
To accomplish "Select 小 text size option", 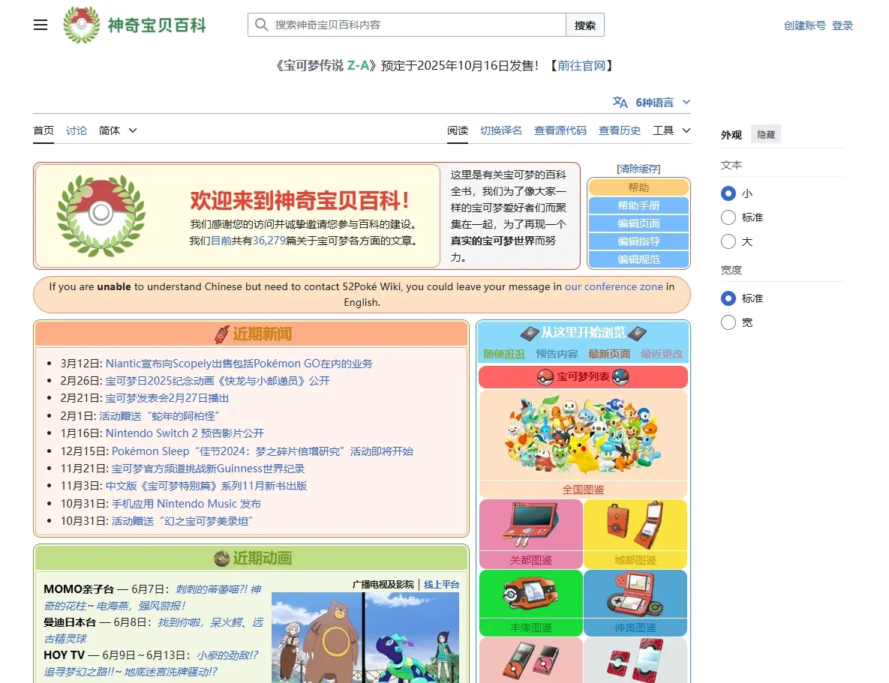I will pyautogui.click(x=728, y=193).
